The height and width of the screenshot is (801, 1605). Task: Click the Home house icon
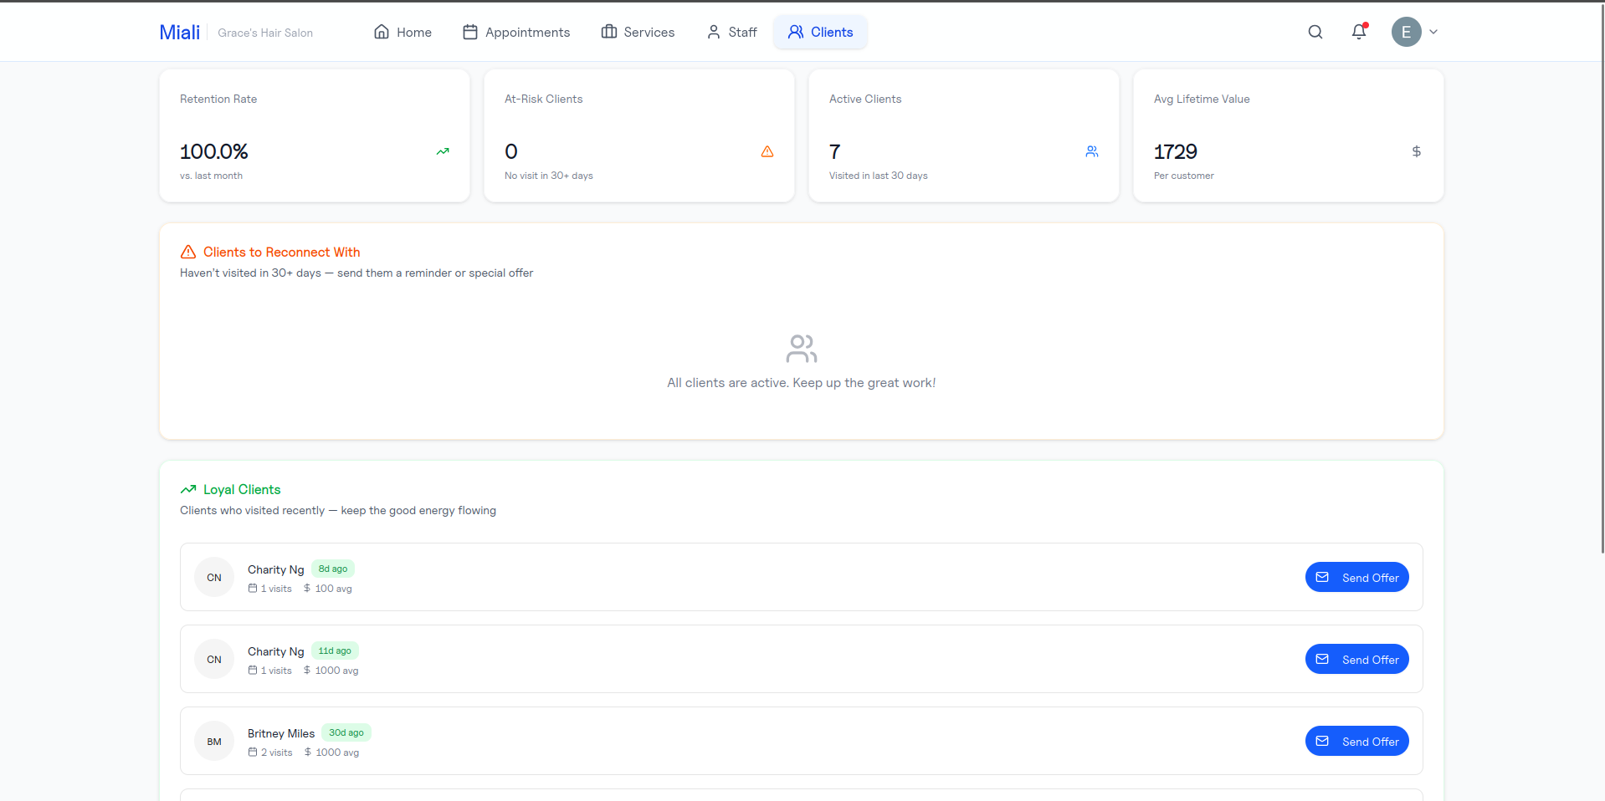coord(381,31)
